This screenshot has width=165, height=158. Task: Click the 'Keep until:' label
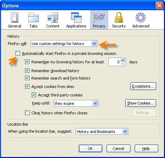(x=41, y=103)
